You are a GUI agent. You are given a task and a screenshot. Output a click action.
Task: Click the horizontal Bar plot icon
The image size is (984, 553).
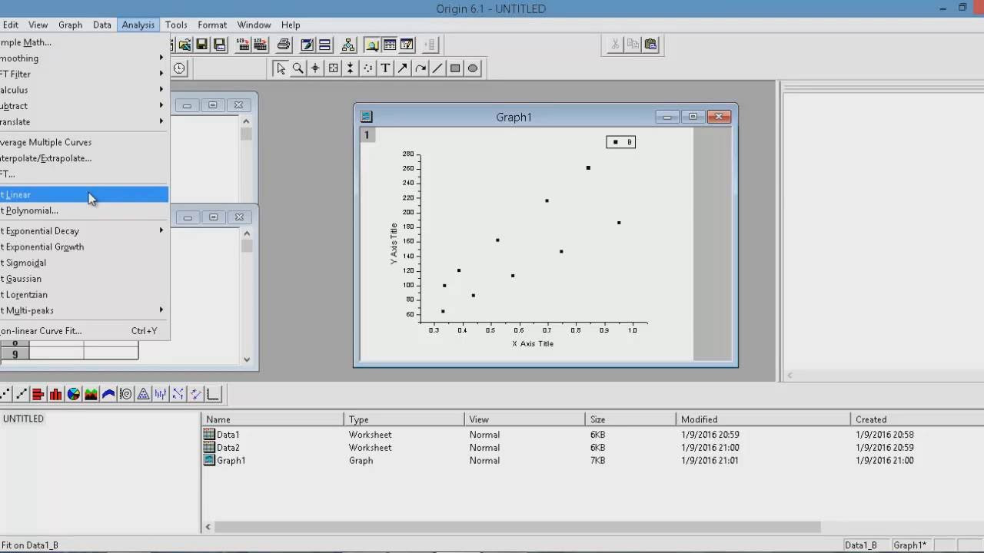pos(38,394)
